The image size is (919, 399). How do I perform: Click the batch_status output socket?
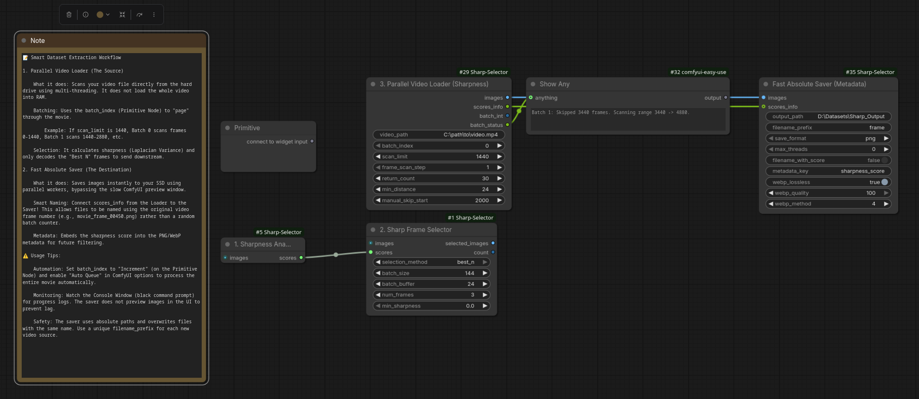507,125
